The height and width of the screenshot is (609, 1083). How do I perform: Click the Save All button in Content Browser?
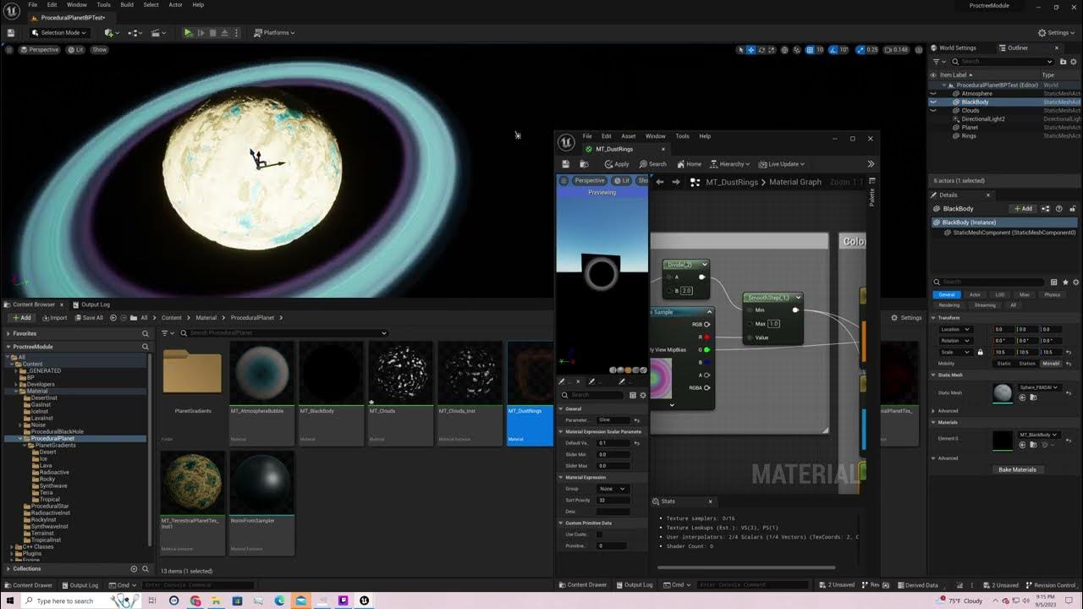(89, 318)
